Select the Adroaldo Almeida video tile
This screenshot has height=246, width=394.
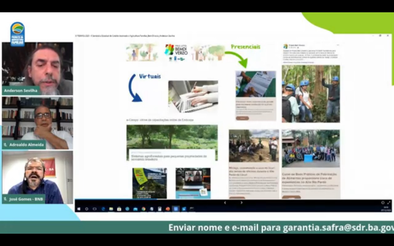click(x=37, y=123)
